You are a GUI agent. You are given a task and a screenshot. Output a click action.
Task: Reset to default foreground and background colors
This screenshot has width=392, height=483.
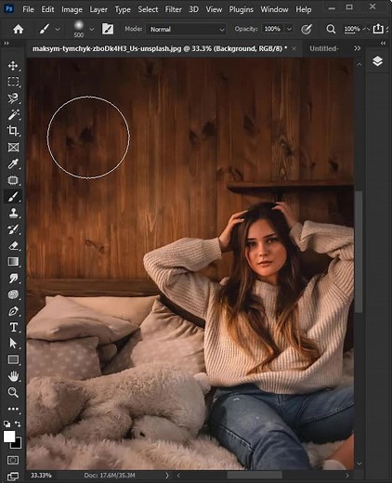tap(7, 424)
